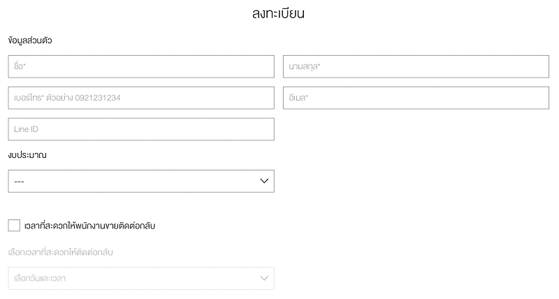Open the งบประมาณ dropdown showing ---
The width and height of the screenshot is (559, 299).
[x=140, y=181]
